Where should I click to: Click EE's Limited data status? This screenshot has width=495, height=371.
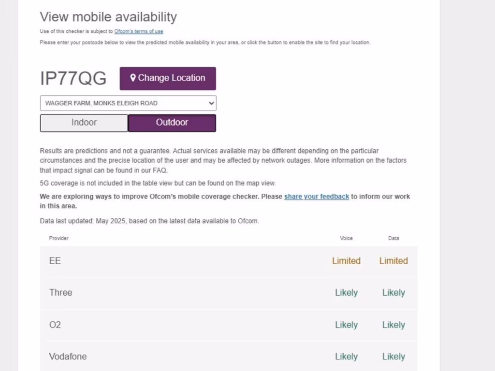(393, 261)
